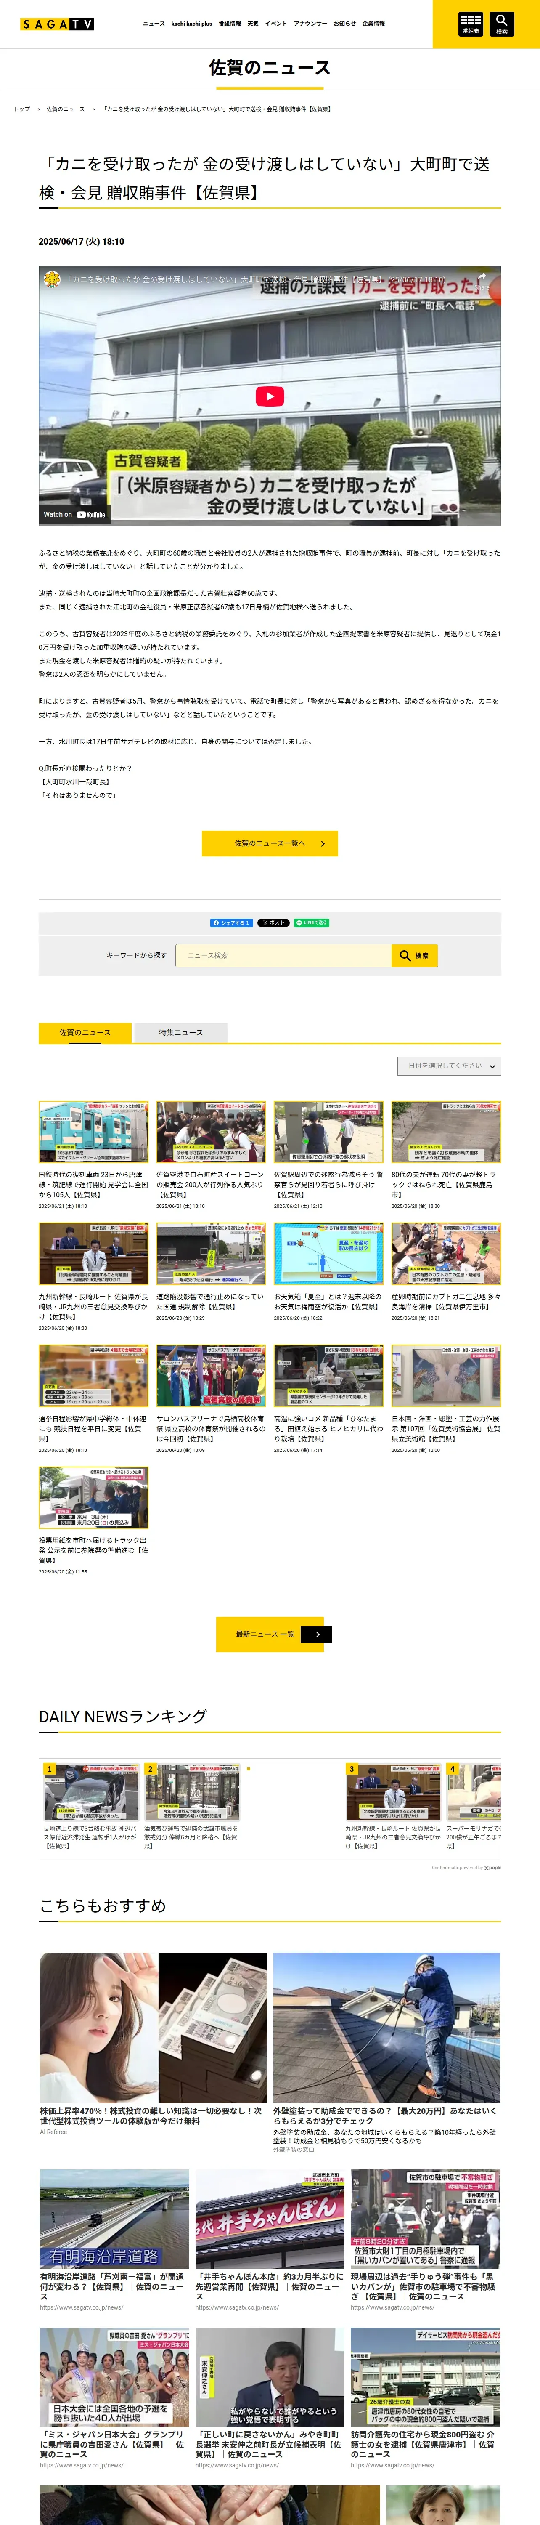Open the お知らせ menu item
The width and height of the screenshot is (540, 2525).
(x=345, y=24)
